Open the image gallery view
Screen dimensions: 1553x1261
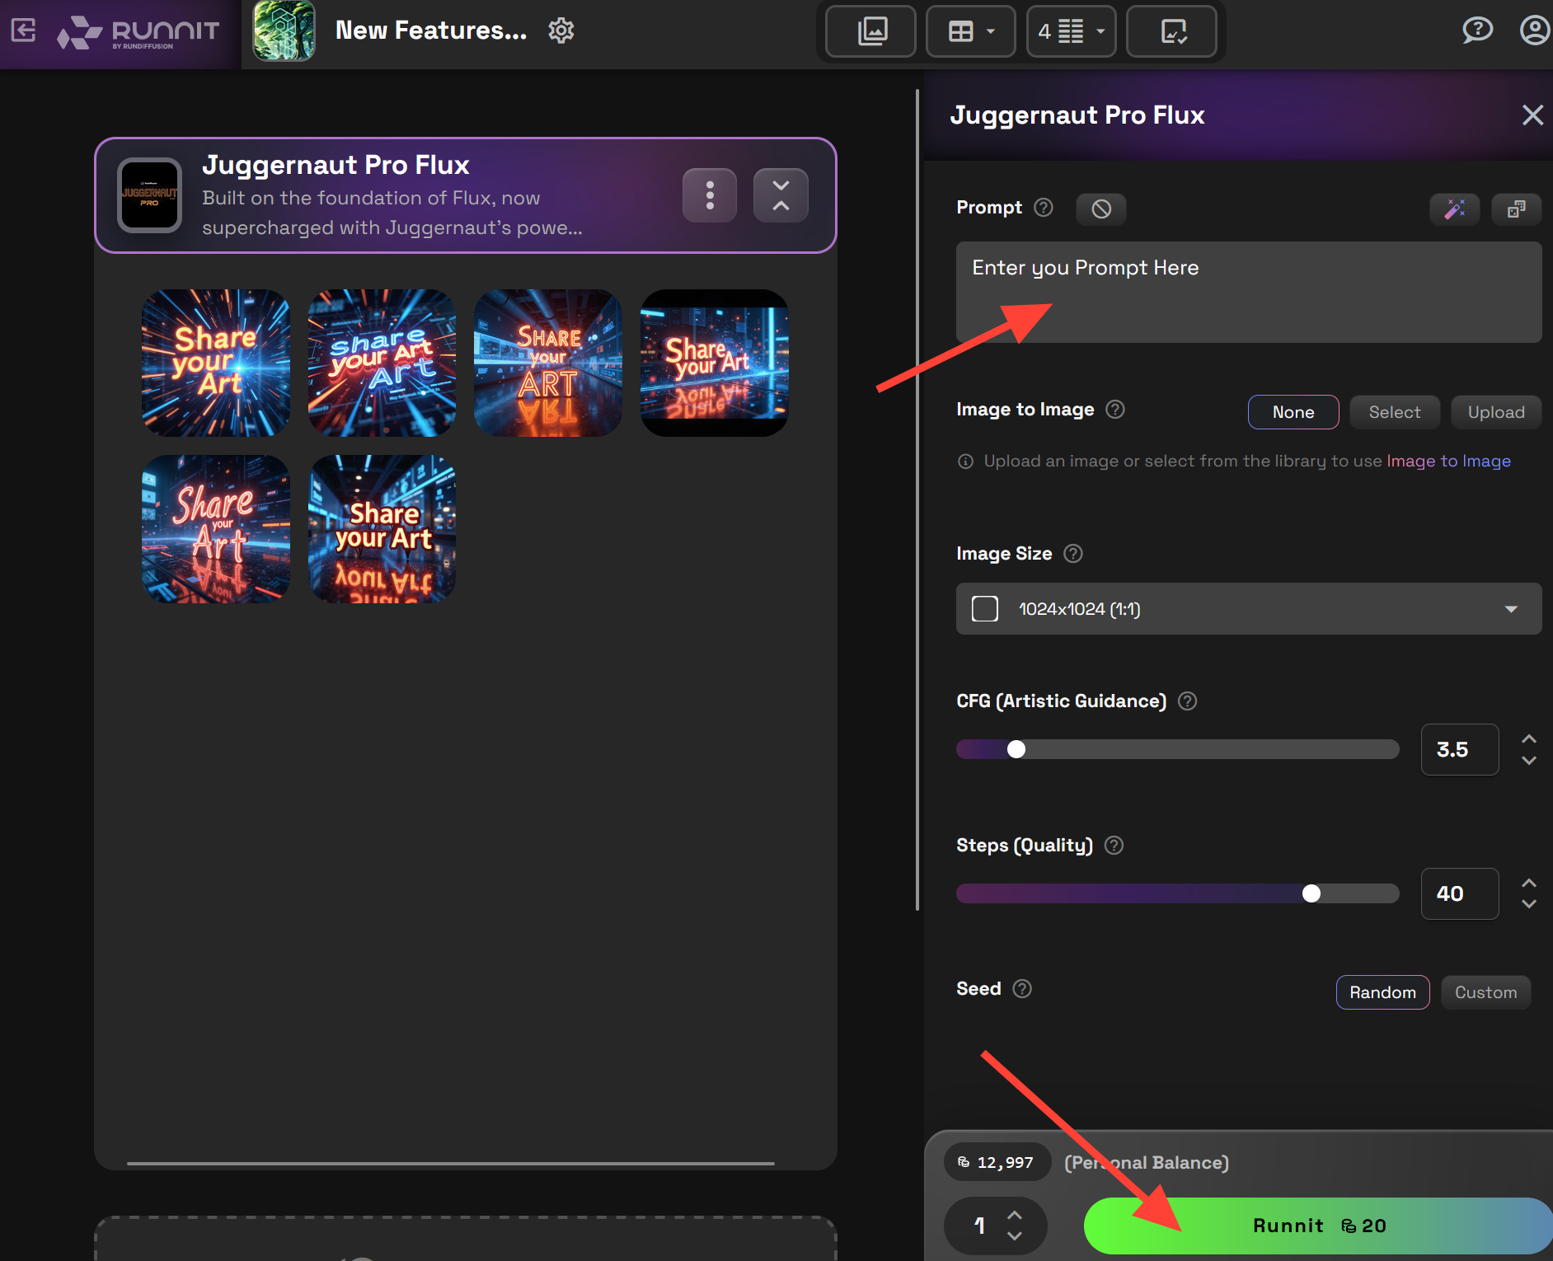[871, 31]
